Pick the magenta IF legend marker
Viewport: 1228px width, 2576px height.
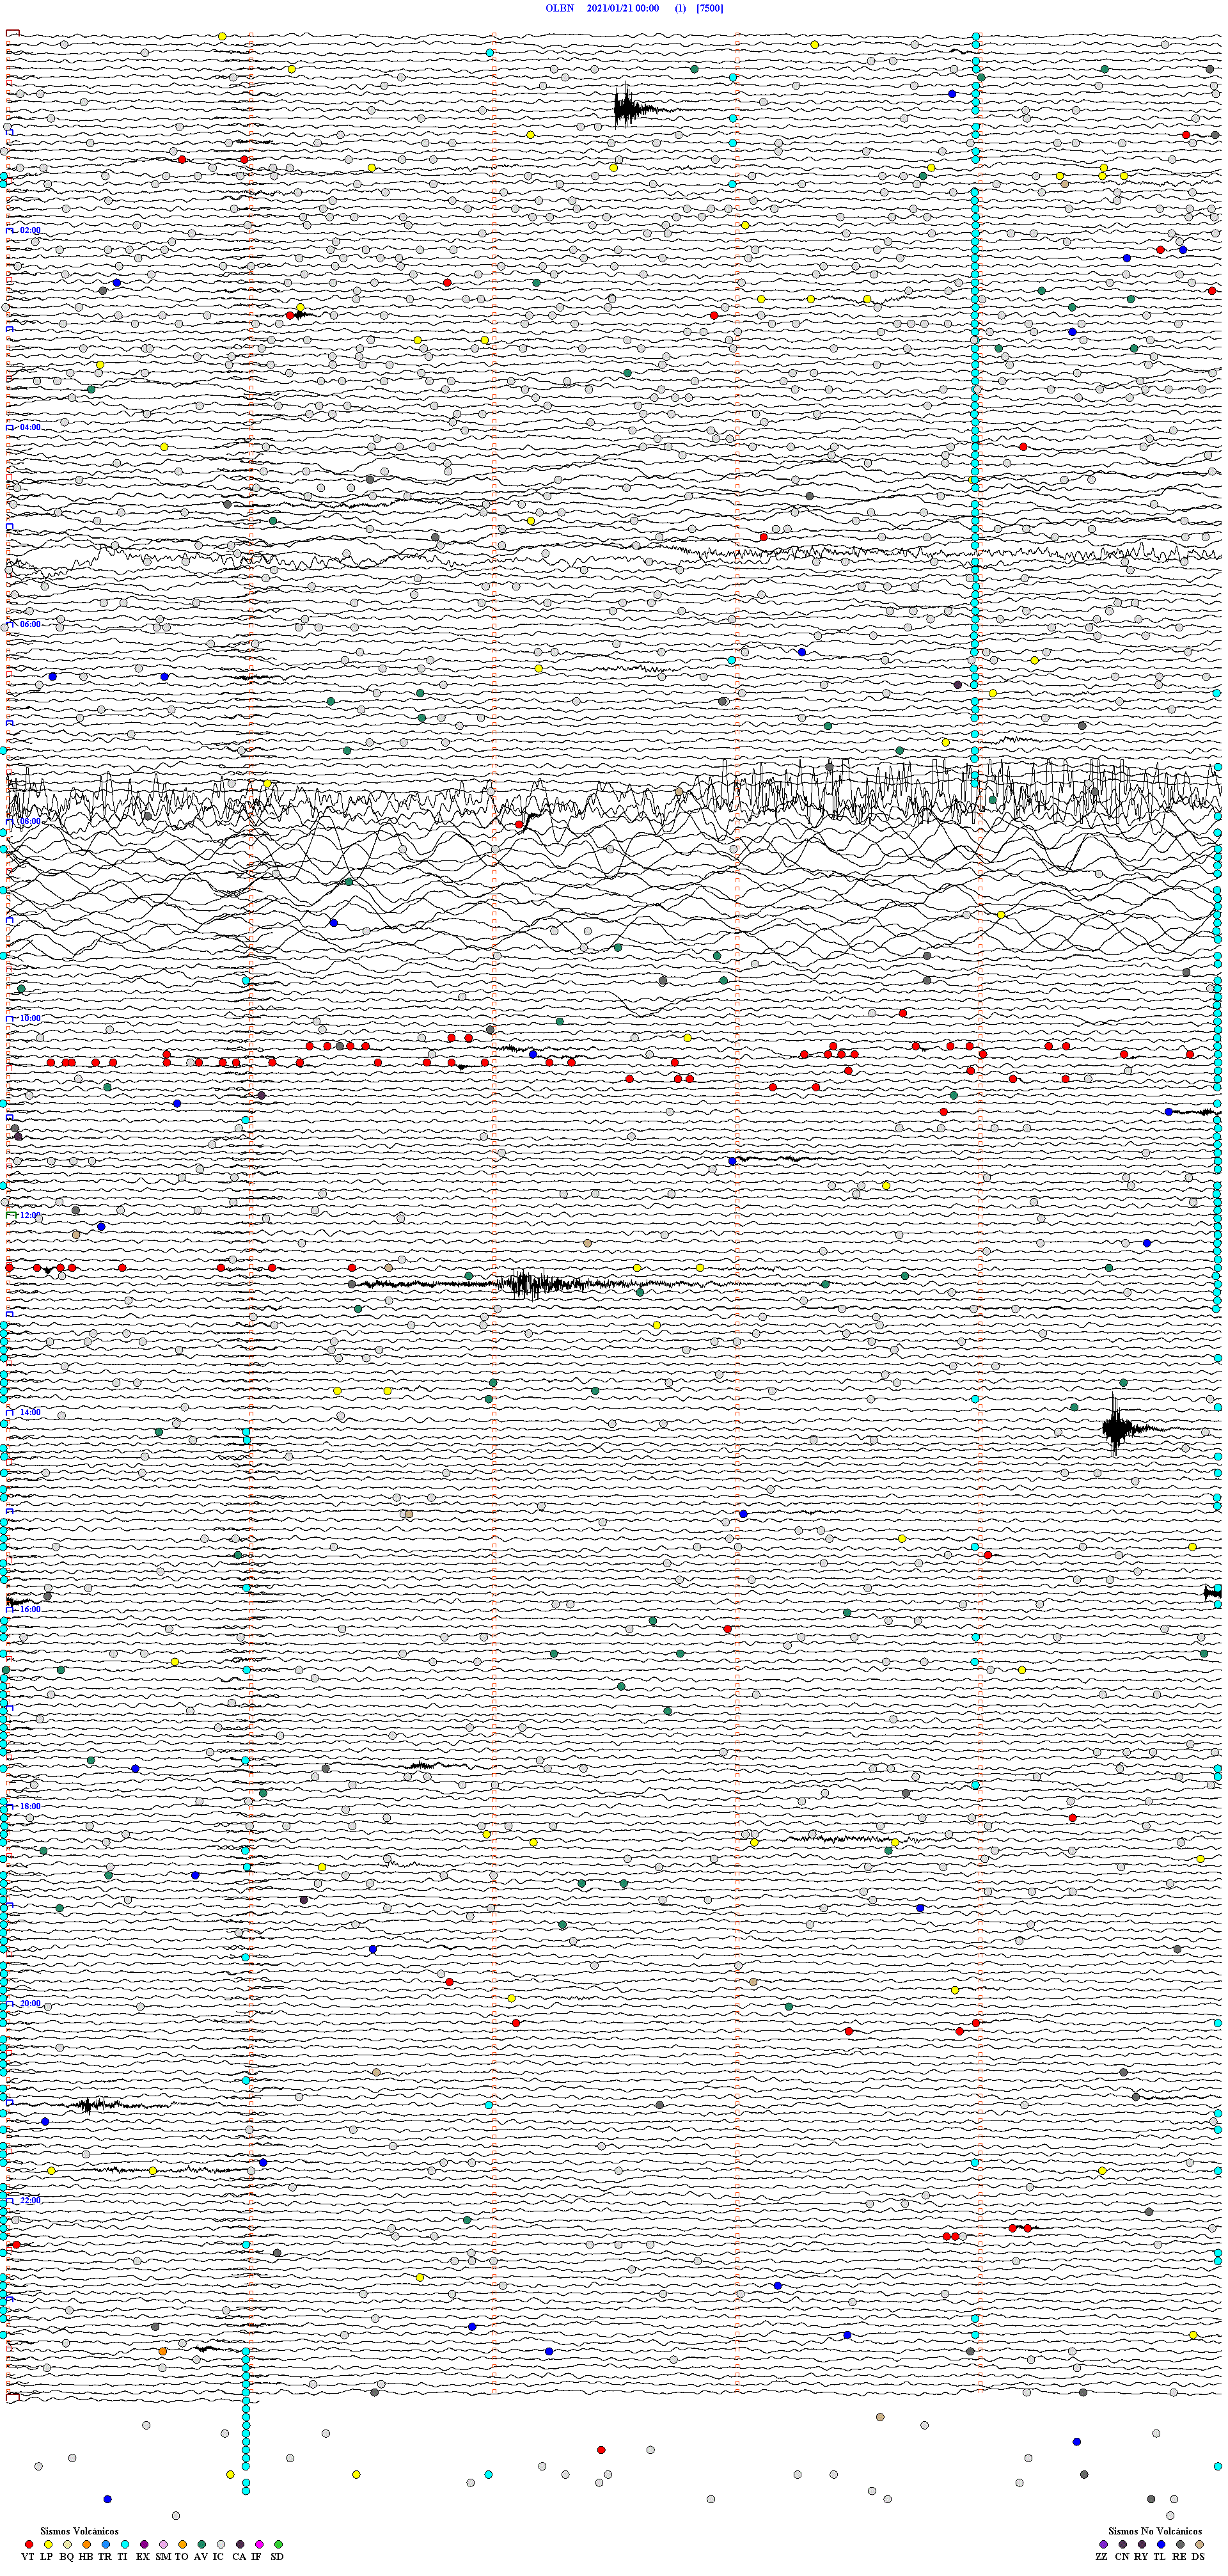(x=259, y=2544)
